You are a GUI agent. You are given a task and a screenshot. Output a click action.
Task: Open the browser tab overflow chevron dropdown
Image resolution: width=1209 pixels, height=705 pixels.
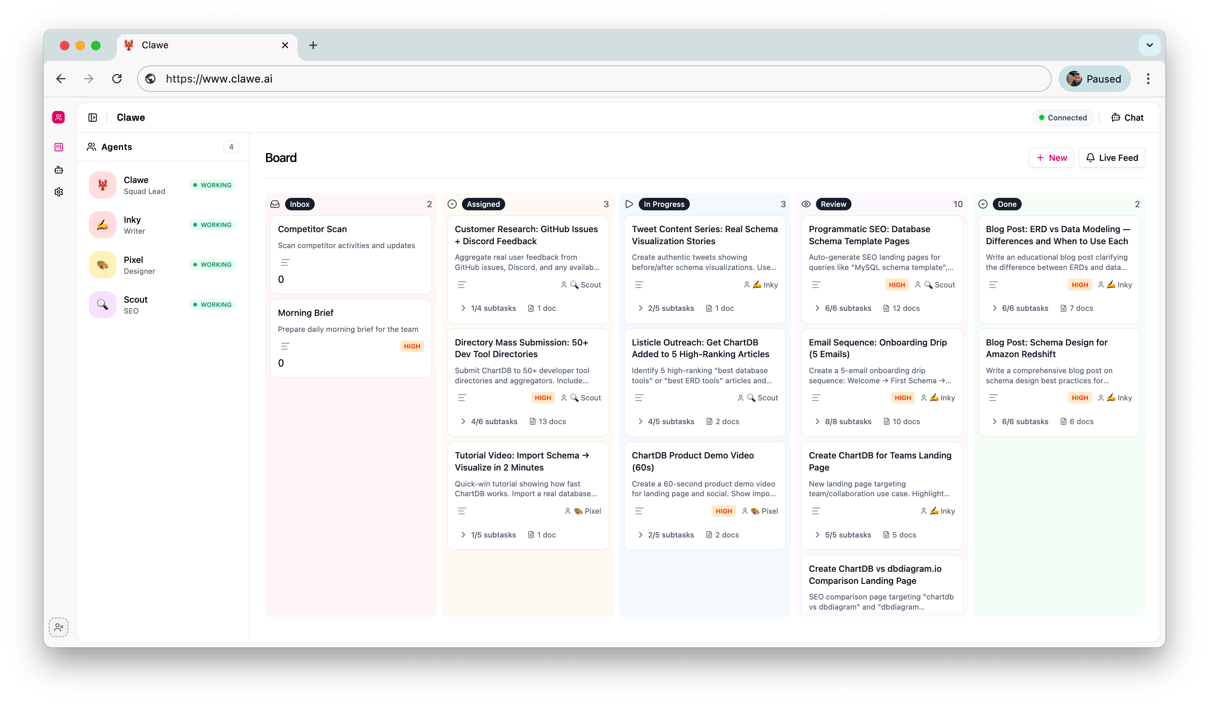click(1149, 45)
